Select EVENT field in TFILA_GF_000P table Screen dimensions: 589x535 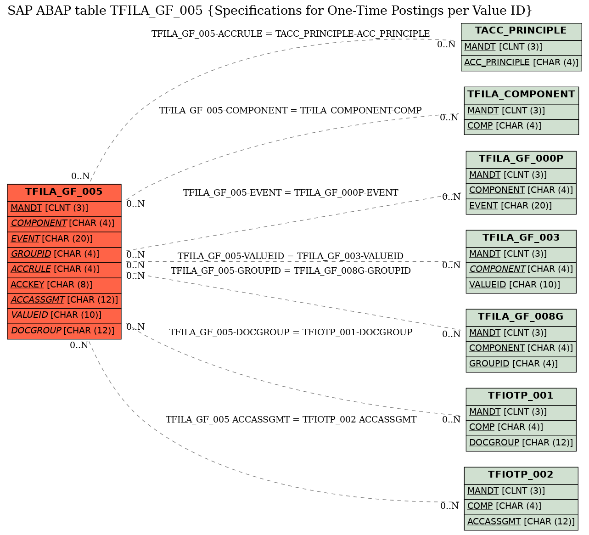tap(521, 206)
